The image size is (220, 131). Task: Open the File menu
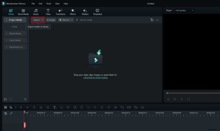click(33, 4)
